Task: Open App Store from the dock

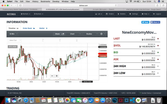Action: [103, 100]
